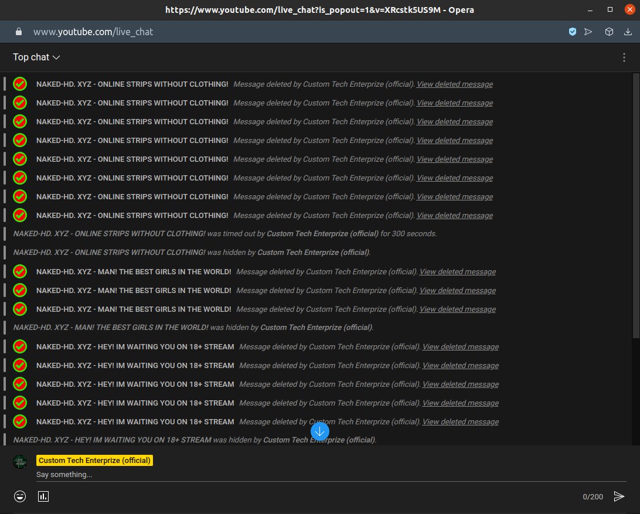The image size is (640, 514).
Task: Click author name in first 18+ STREAM row
Action: click(x=135, y=347)
